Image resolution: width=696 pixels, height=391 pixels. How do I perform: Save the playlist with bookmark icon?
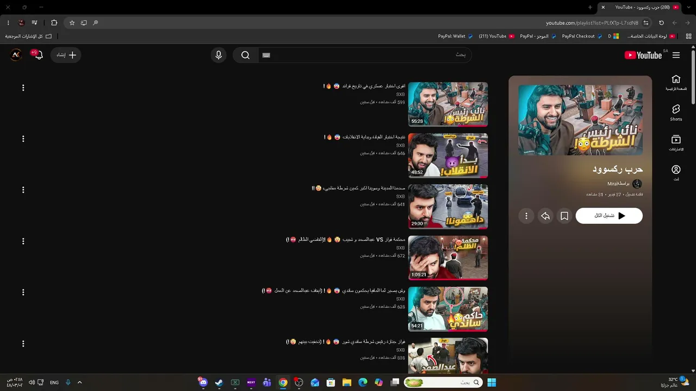[x=564, y=216]
